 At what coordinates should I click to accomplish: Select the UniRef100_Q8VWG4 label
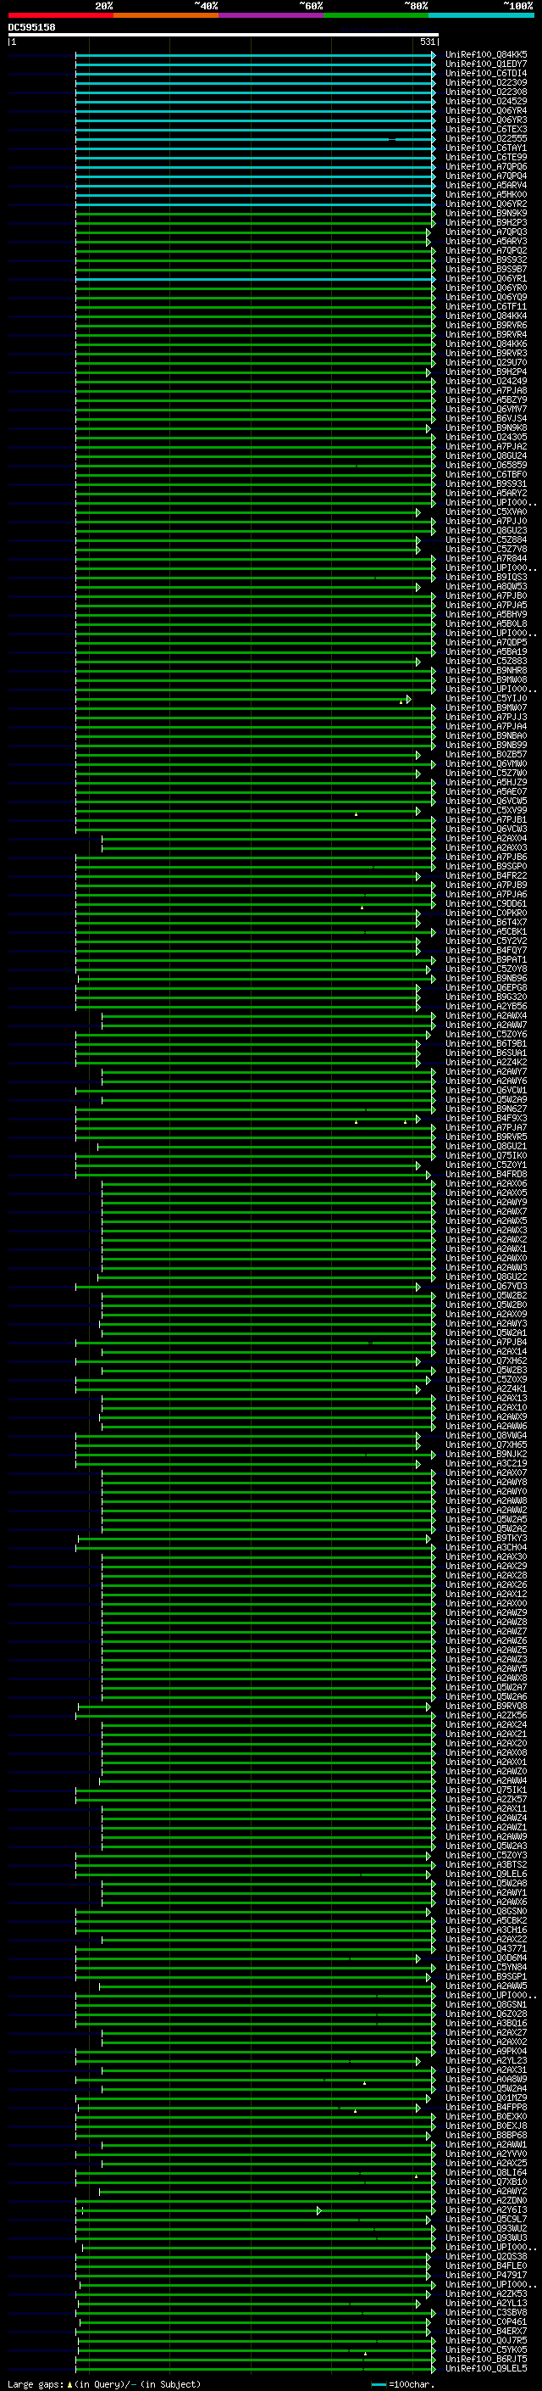tap(486, 1435)
